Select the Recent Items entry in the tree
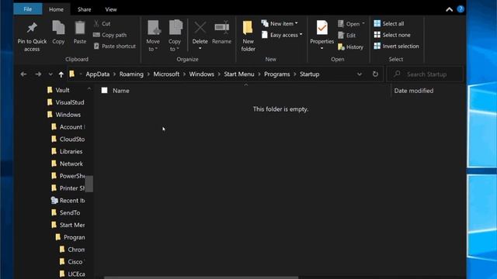The height and width of the screenshot is (279, 497). [x=68, y=201]
